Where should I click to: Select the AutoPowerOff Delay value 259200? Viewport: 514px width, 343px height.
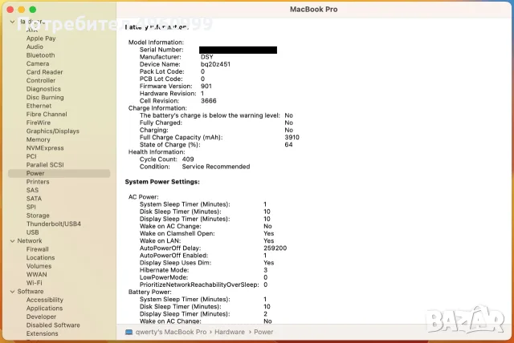click(275, 248)
